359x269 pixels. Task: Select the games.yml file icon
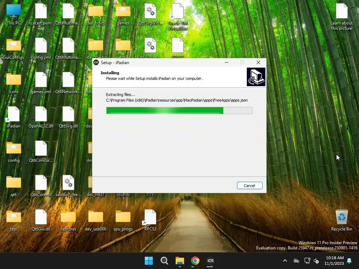(41, 83)
